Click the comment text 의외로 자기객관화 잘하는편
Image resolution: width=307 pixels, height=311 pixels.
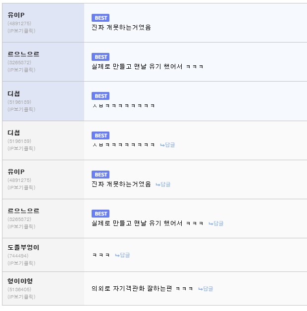point(132,289)
